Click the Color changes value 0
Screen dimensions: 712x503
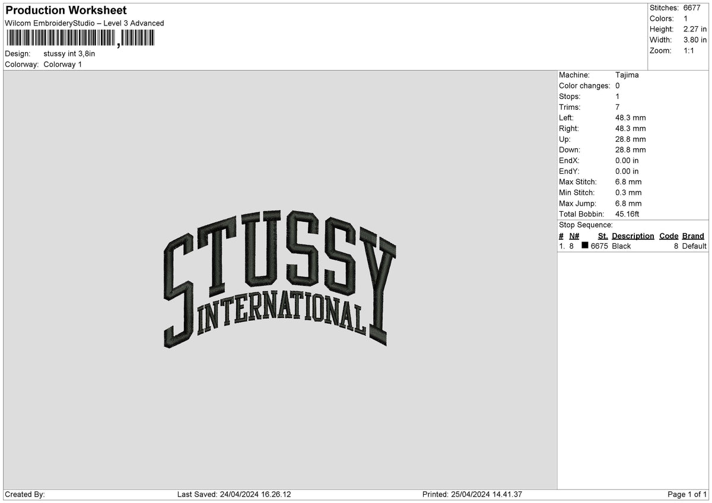click(x=618, y=86)
